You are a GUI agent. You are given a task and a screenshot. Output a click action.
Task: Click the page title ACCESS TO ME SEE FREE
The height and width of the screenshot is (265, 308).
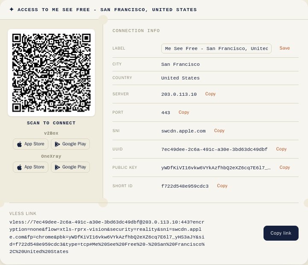[107, 10]
